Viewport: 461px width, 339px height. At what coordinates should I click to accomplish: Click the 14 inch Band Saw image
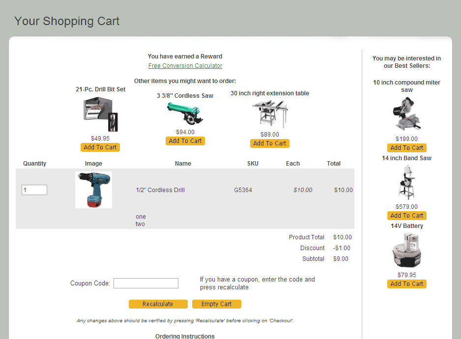(406, 182)
